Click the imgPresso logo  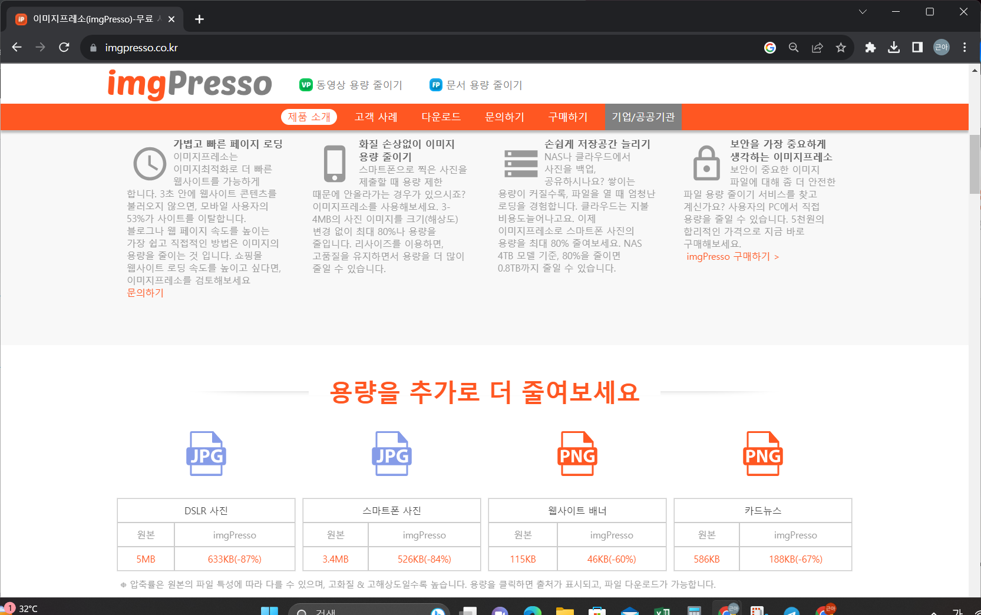click(190, 84)
